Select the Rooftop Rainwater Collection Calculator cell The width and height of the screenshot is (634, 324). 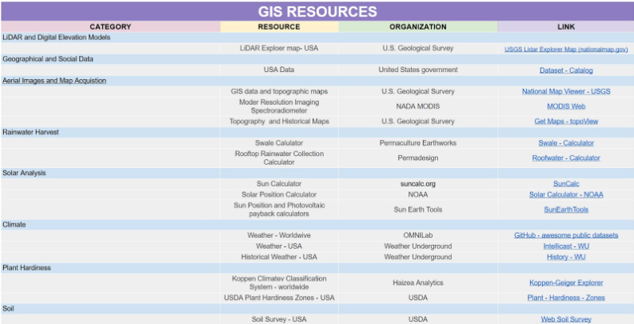(x=279, y=158)
